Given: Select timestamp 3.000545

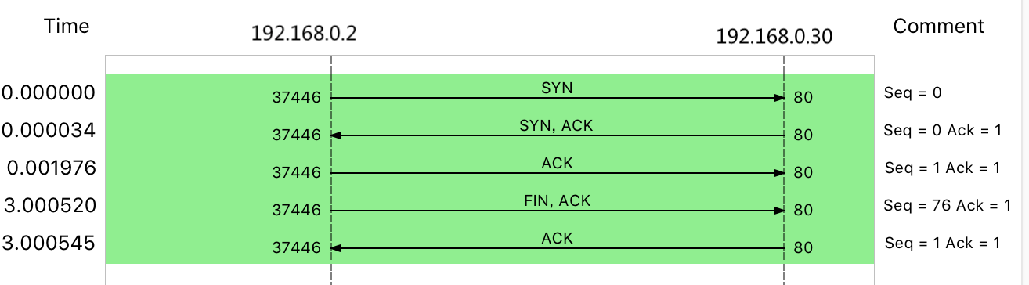Looking at the screenshot, I should (49, 244).
